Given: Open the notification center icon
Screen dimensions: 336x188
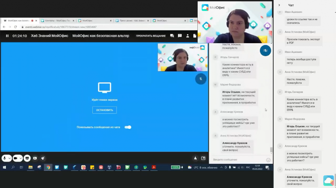Looking at the screenshot, I should (x=267, y=167).
